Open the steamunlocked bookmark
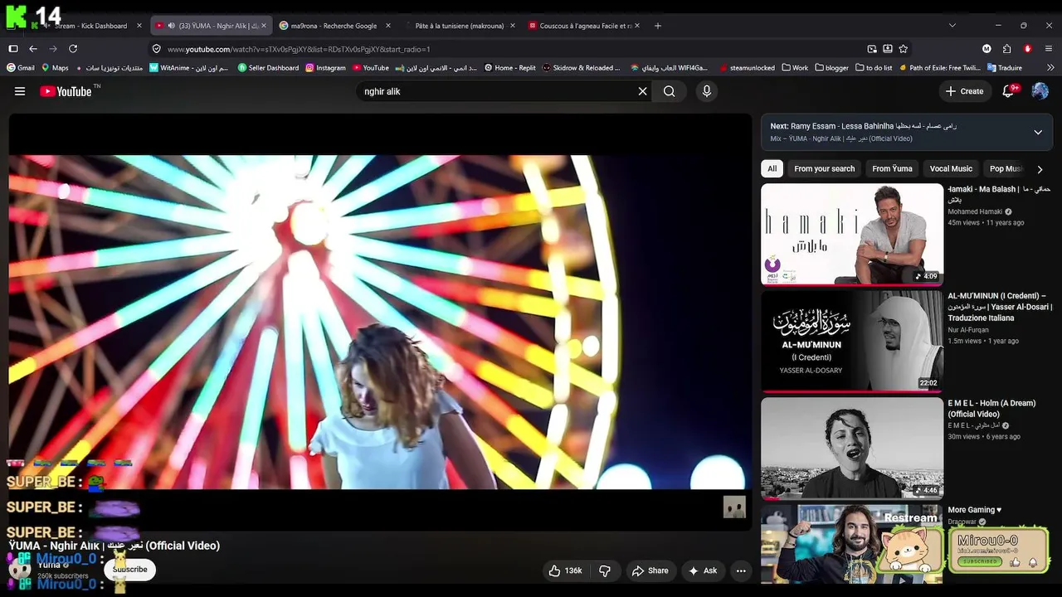 (748, 68)
